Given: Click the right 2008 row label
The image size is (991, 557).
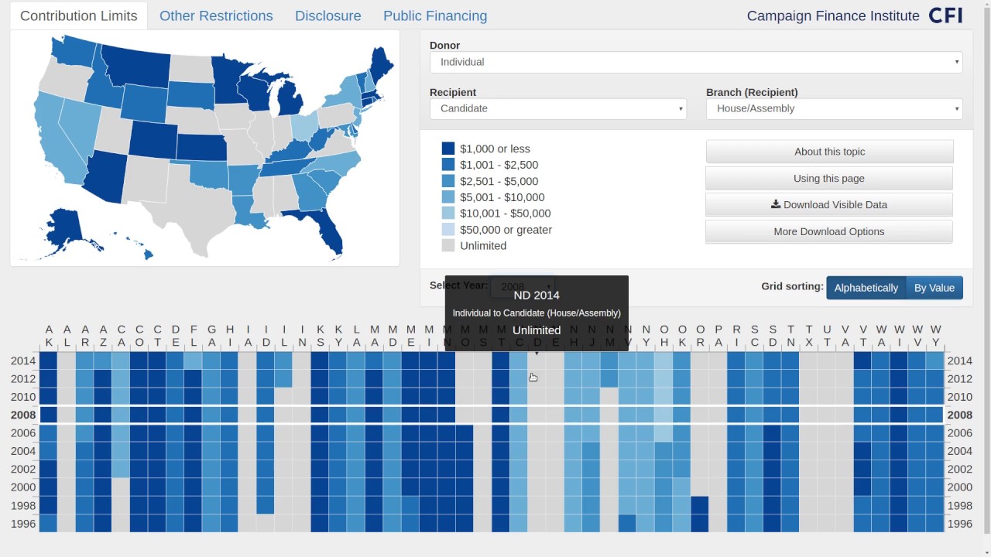Looking at the screenshot, I should [960, 415].
